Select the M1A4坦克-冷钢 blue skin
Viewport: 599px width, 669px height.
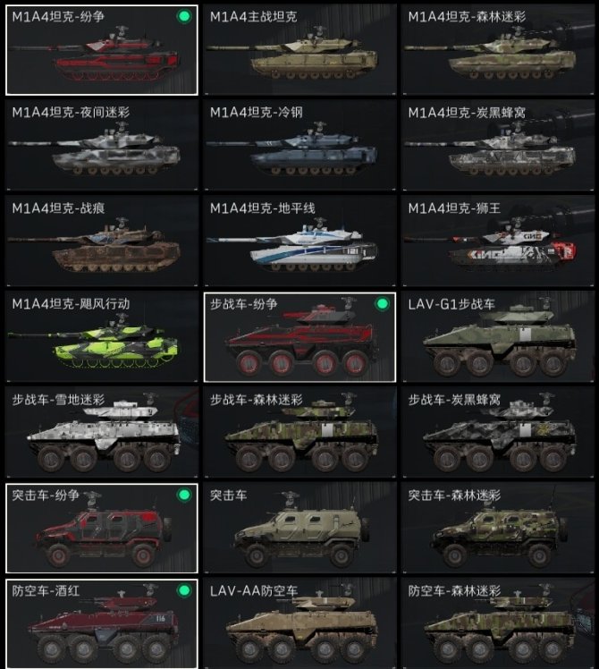coord(299,146)
